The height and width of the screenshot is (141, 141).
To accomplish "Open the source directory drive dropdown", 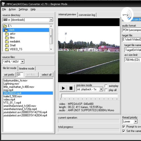I will tap(51, 20).
